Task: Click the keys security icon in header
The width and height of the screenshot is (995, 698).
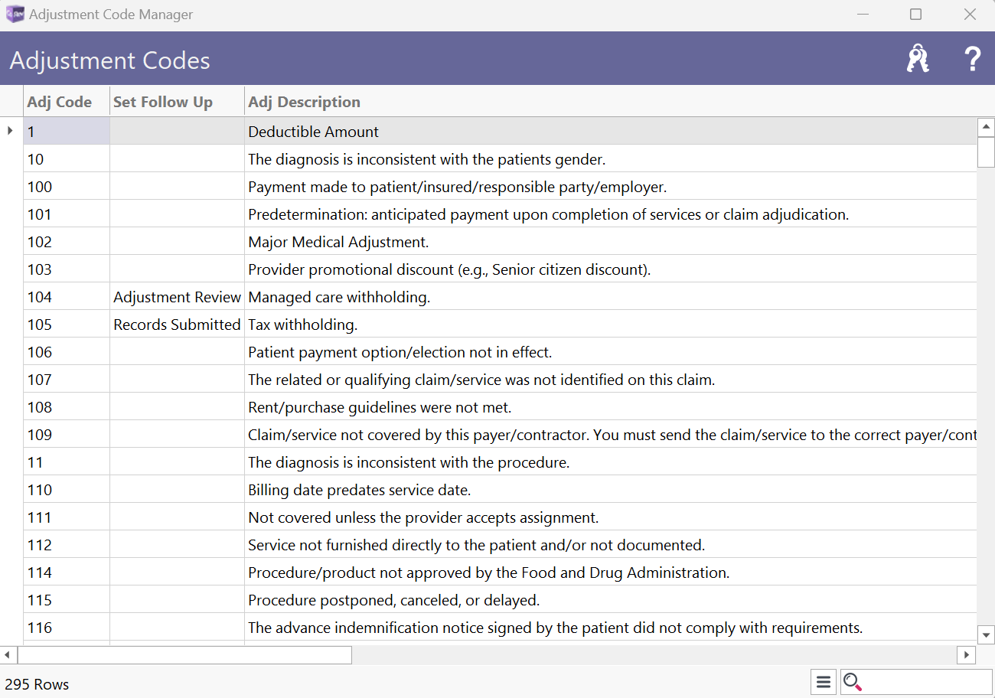Action: [918, 59]
